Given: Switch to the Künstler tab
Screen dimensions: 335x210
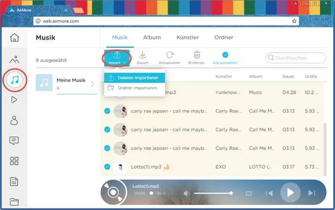Looking at the screenshot, I should (187, 37).
